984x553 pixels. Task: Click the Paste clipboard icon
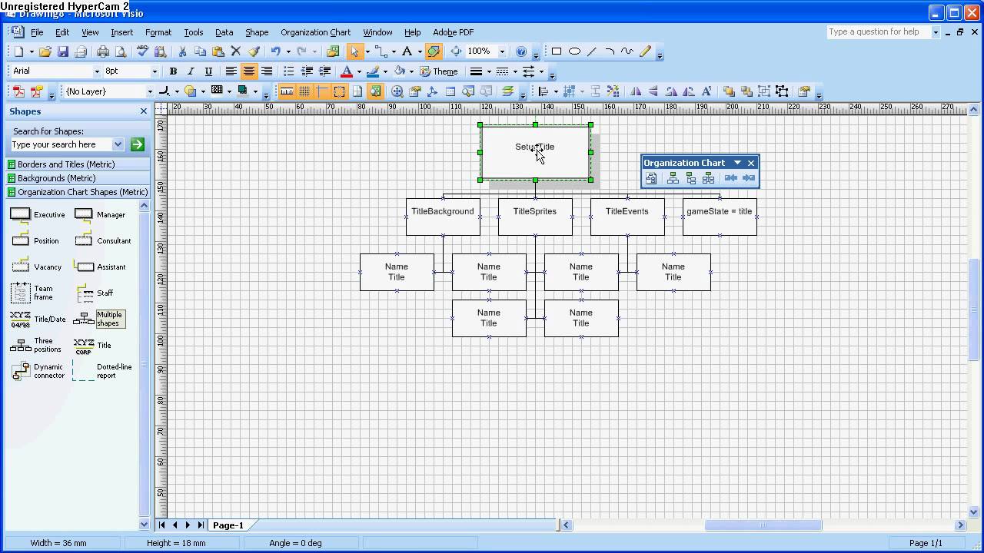(x=218, y=51)
